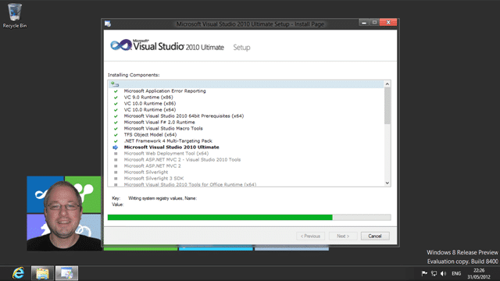
Task: Click the icon in the highlighted list header row
Action: click(115, 84)
